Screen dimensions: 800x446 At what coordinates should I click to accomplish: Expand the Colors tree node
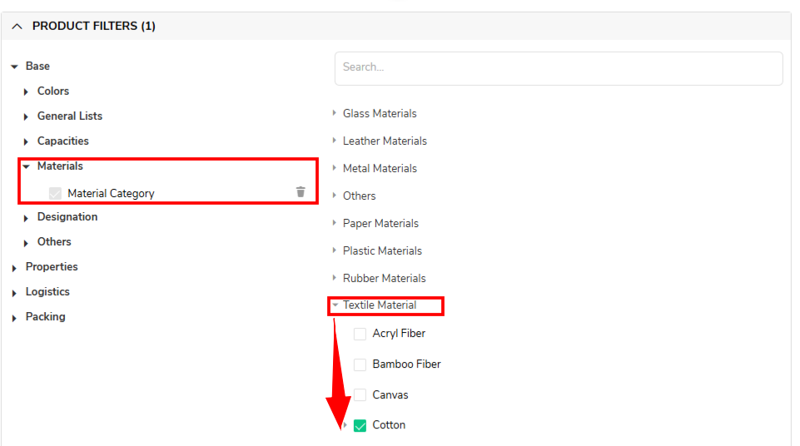26,92
